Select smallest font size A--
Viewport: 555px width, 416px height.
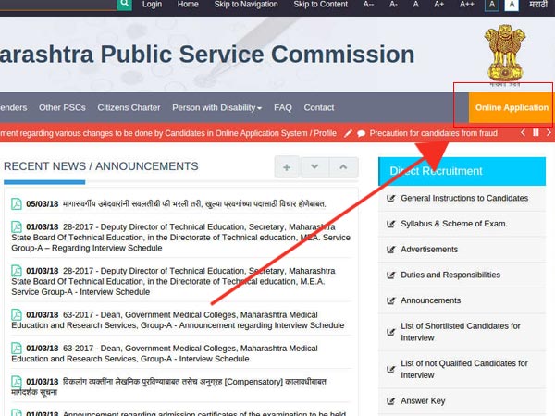[x=368, y=5]
